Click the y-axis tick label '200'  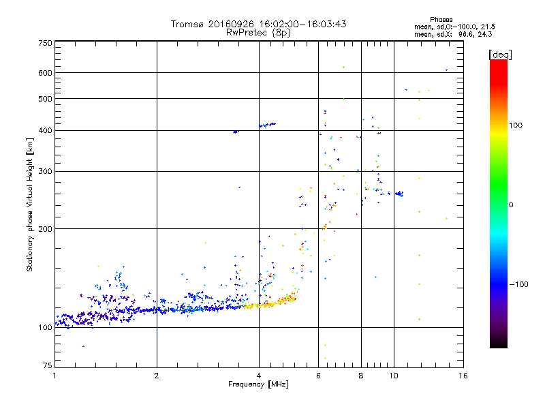pyautogui.click(x=45, y=229)
